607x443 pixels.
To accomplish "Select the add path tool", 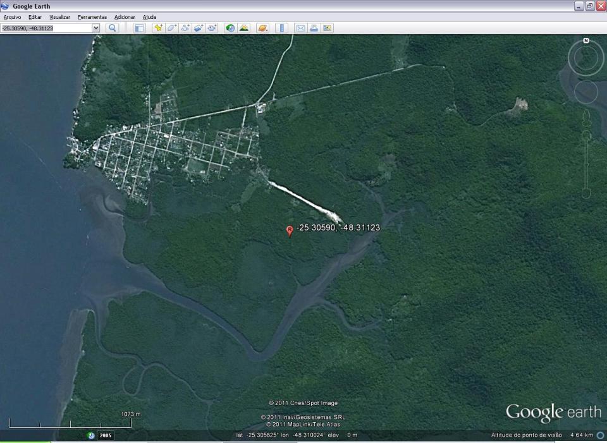I will (185, 28).
